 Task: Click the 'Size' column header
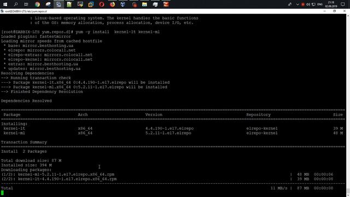point(338,114)
